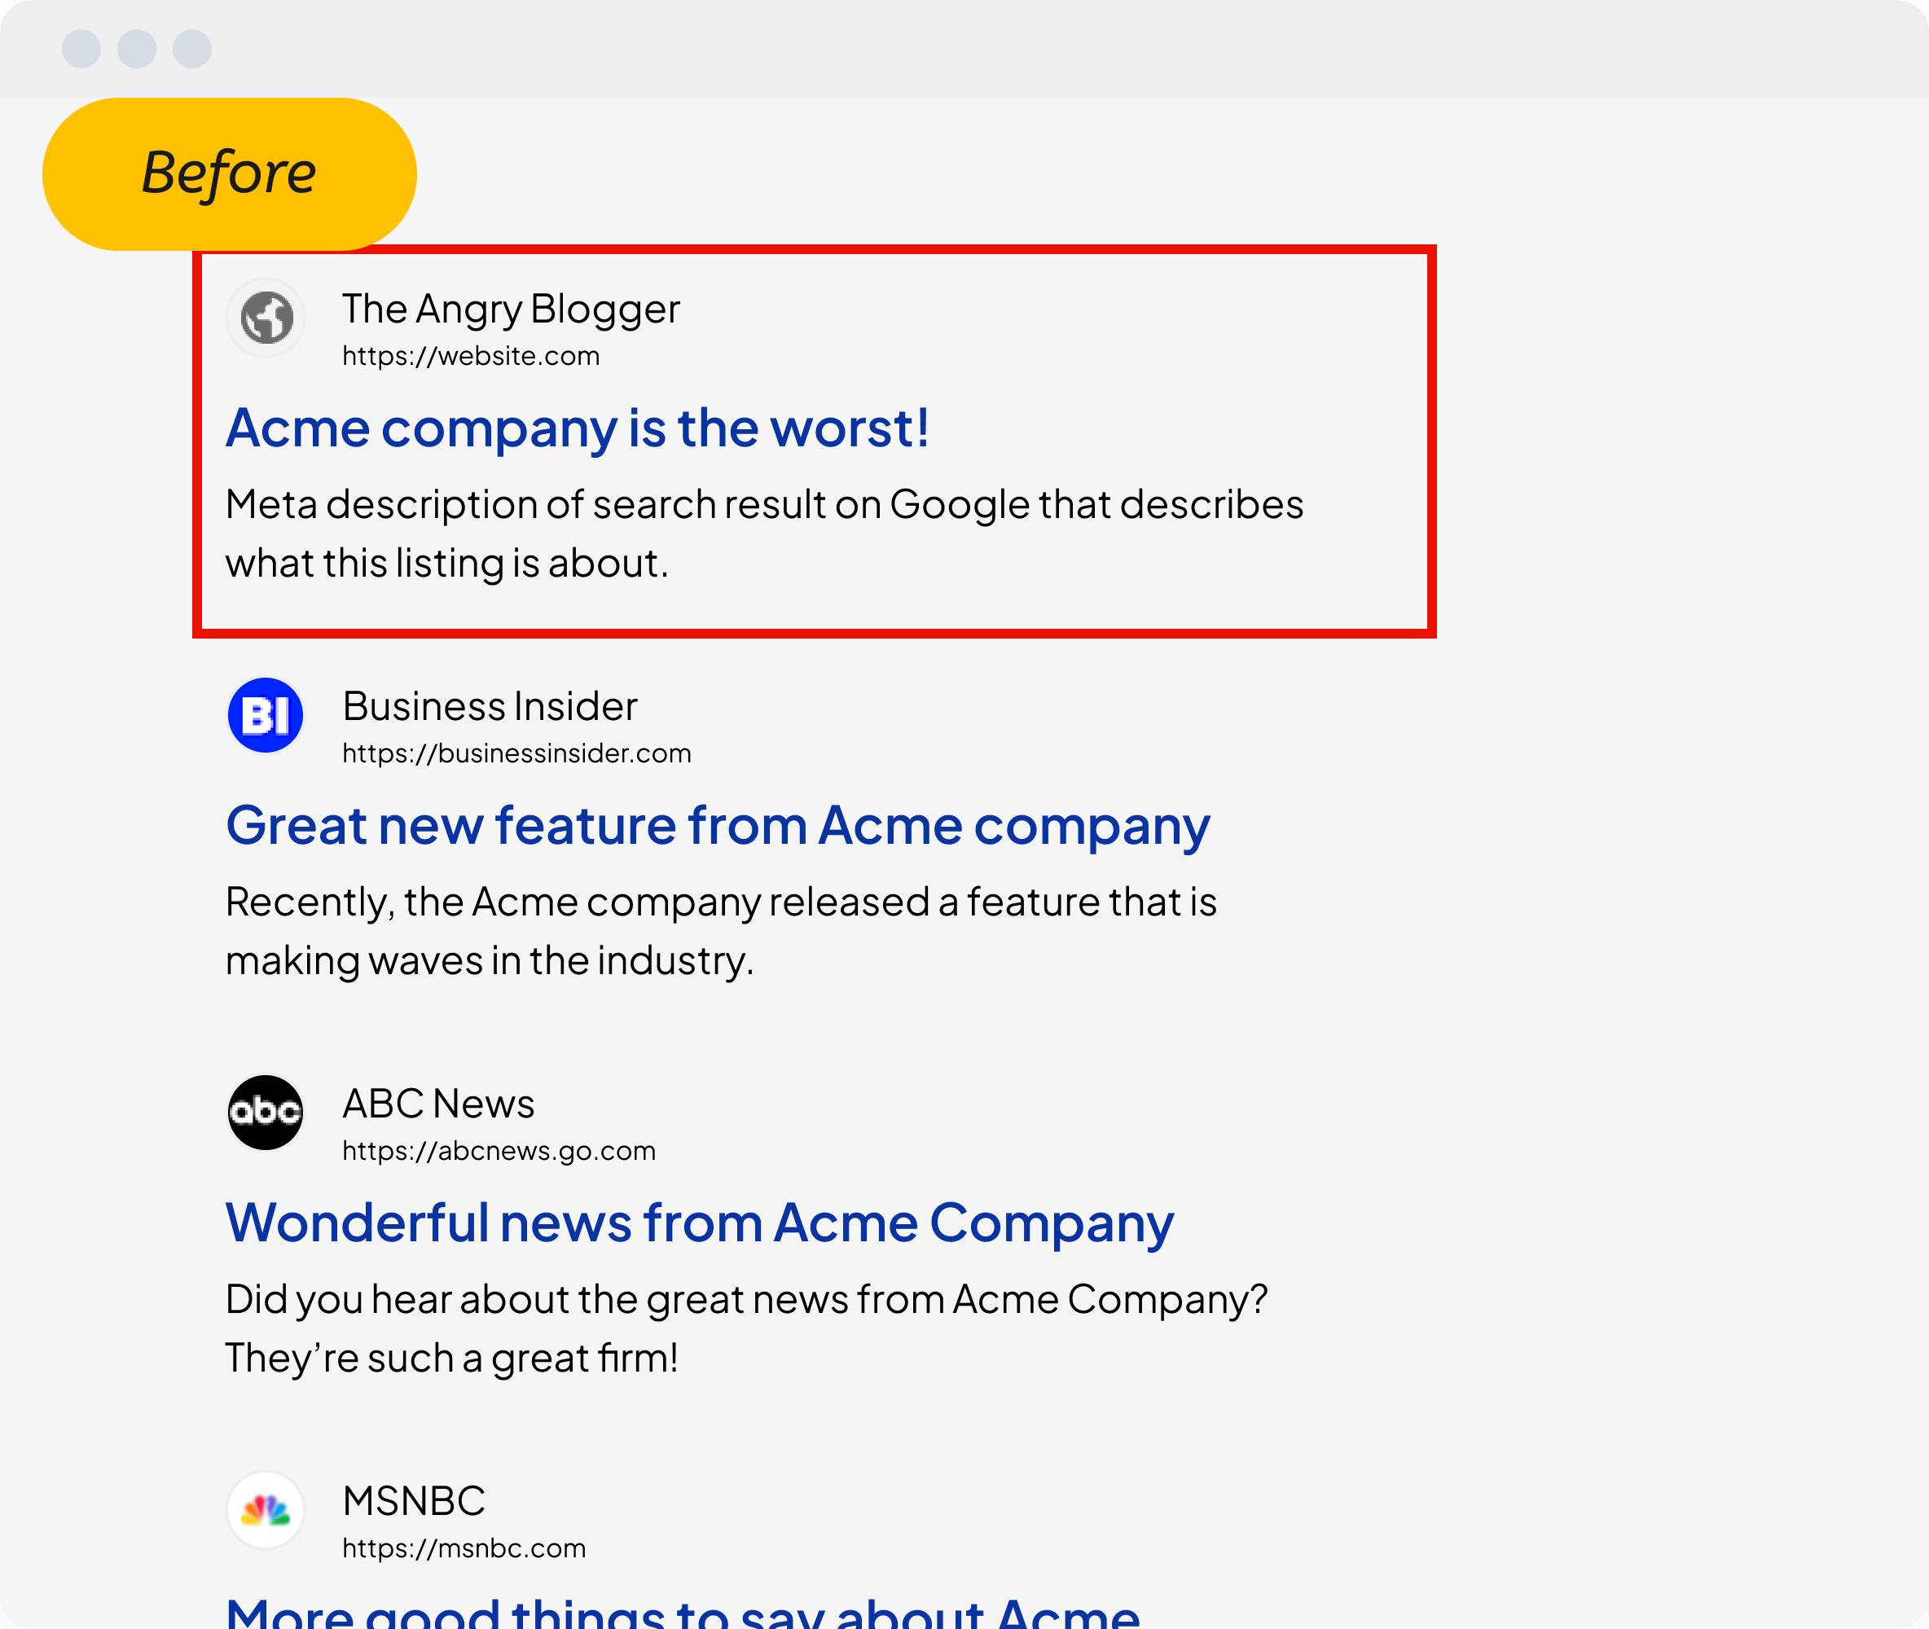This screenshot has width=1929, height=1629.
Task: Click the 'MSNBC' site name text
Action: 414,1500
